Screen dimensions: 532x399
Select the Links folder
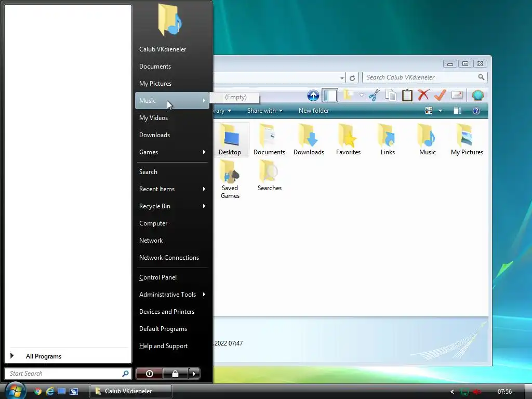point(388,140)
